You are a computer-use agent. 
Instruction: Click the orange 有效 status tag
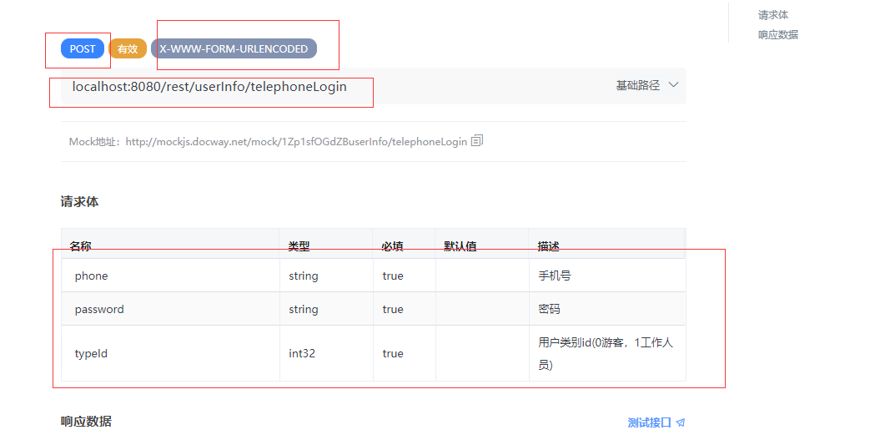coord(128,49)
